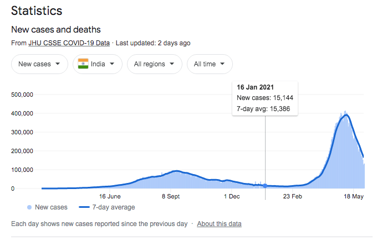Click the 8 Sept axis label
Image resolution: width=387 pixels, height=241 pixels.
(171, 196)
